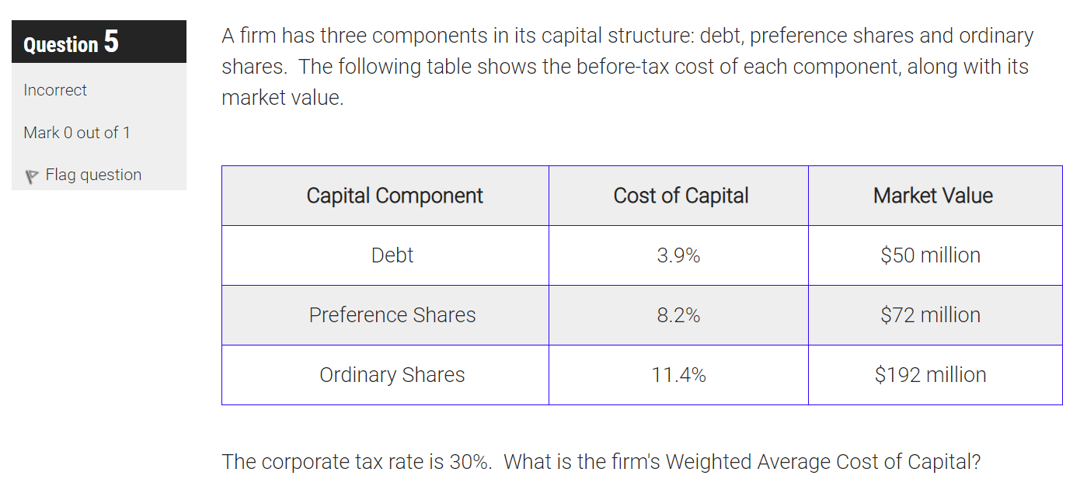Click the Market Value column header

tap(932, 196)
